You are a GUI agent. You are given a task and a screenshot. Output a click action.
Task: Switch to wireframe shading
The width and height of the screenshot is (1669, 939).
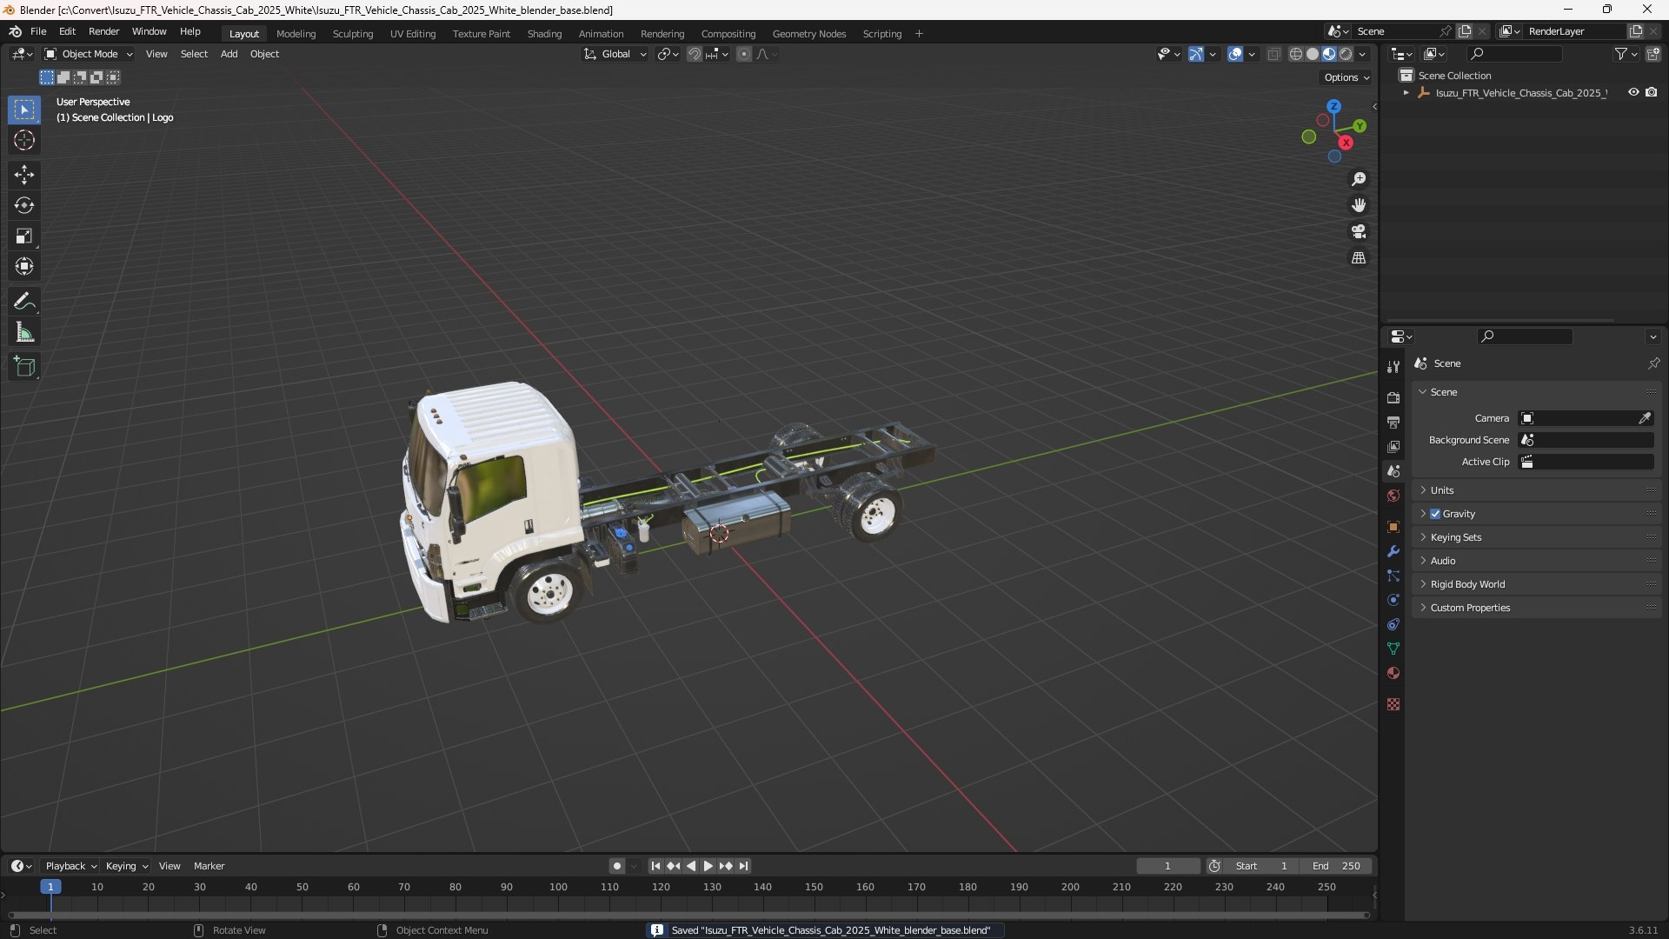1296,54
